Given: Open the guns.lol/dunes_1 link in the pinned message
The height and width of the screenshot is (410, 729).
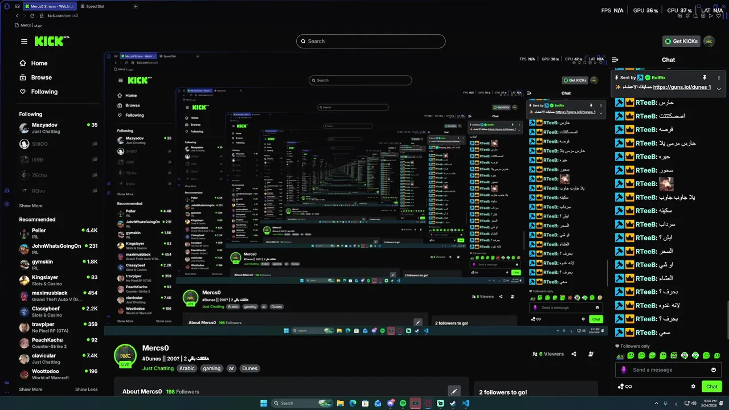Looking at the screenshot, I should click(x=682, y=87).
